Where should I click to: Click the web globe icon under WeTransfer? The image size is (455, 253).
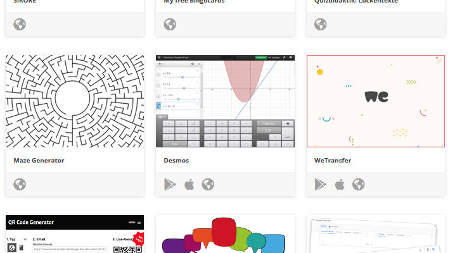pyautogui.click(x=359, y=185)
